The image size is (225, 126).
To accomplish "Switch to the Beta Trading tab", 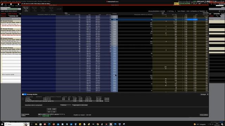I will [13, 14].
